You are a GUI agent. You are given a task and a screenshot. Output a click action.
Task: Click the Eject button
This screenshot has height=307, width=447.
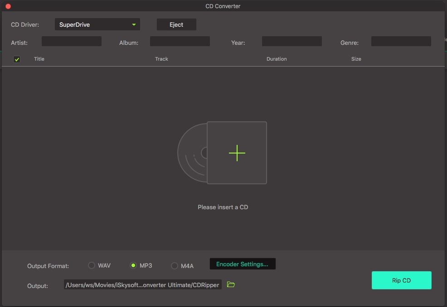tap(176, 24)
